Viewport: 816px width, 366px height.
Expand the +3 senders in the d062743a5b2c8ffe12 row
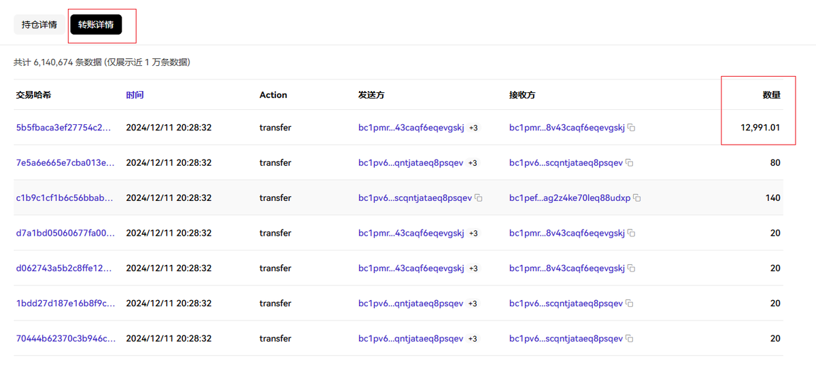[x=473, y=268]
